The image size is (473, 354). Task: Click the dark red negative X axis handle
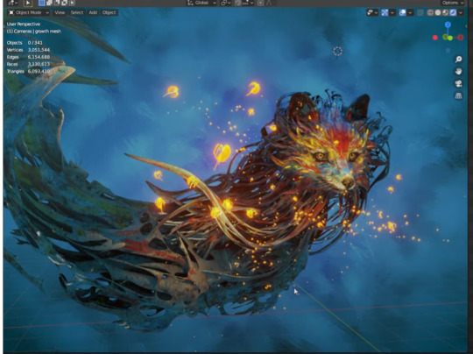pyautogui.click(x=461, y=38)
